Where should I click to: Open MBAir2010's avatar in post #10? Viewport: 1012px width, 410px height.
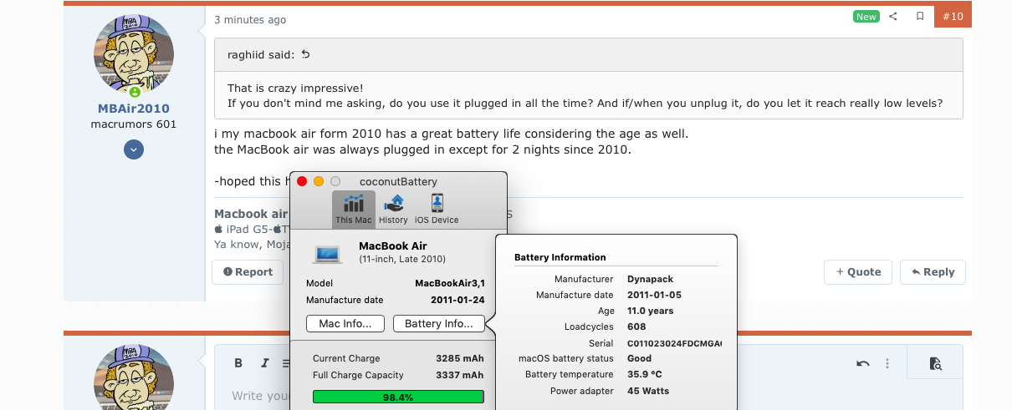pos(134,54)
